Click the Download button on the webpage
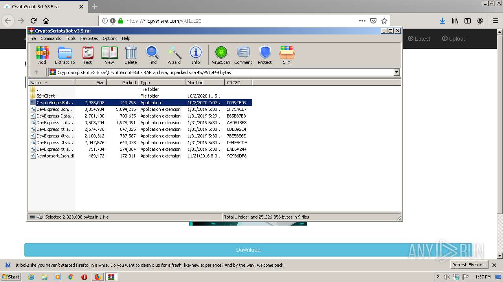 (x=248, y=250)
